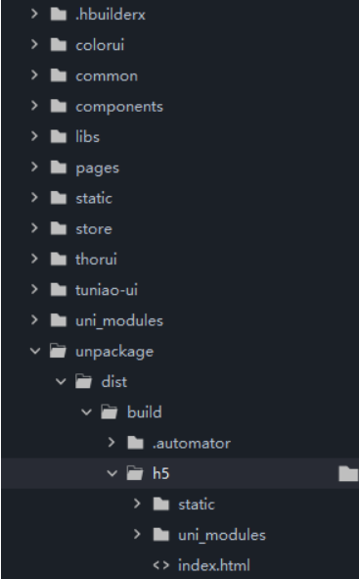359x579 pixels.
Task: Select uni_modules folder under h5
Action: click(222, 535)
